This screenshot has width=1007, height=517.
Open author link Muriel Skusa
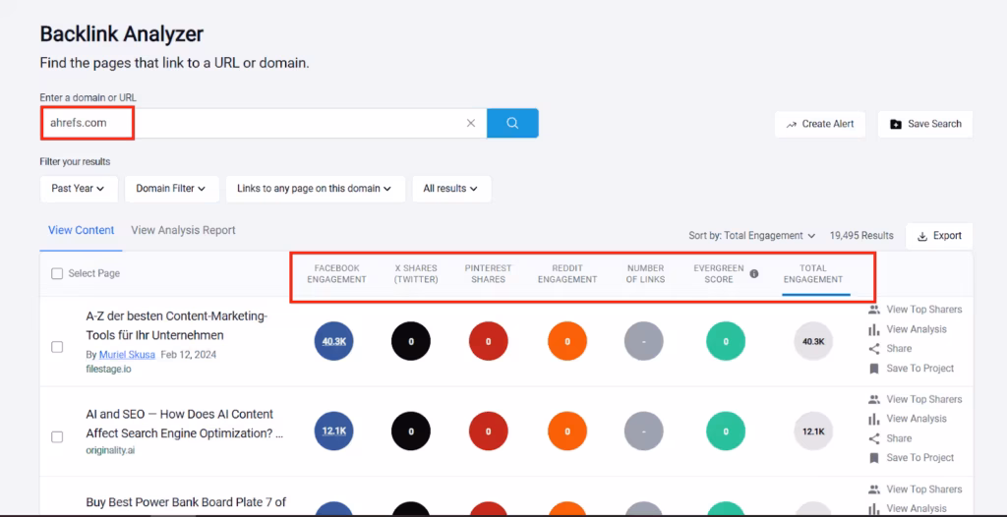127,354
